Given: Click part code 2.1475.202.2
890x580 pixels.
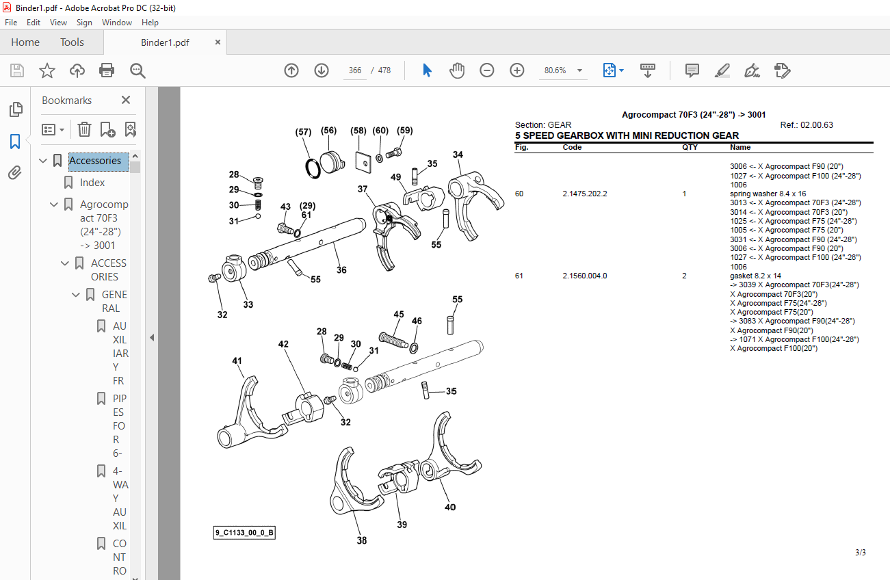Looking at the screenshot, I should coord(585,194).
